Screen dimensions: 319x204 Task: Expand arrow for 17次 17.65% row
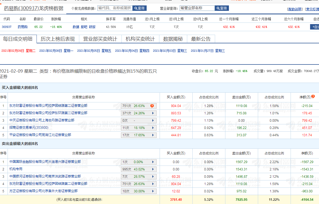(x=153, y=135)
